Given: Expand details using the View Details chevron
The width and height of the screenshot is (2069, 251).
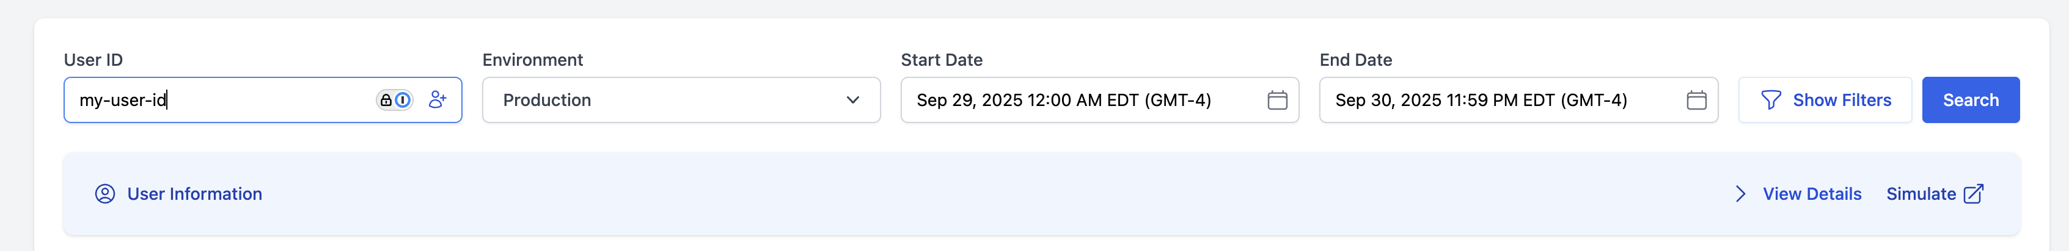Looking at the screenshot, I should [x=1740, y=194].
